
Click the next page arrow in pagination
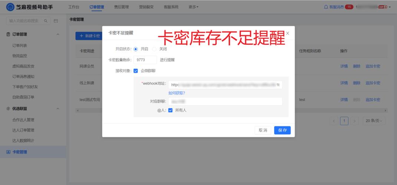pyautogui.click(x=355, y=121)
